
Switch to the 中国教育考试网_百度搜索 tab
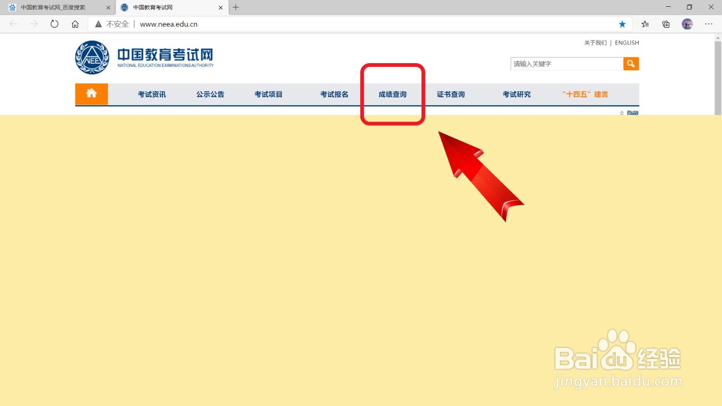54,7
